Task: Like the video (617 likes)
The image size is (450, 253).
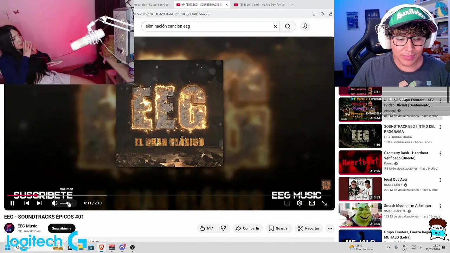Action: pos(206,228)
